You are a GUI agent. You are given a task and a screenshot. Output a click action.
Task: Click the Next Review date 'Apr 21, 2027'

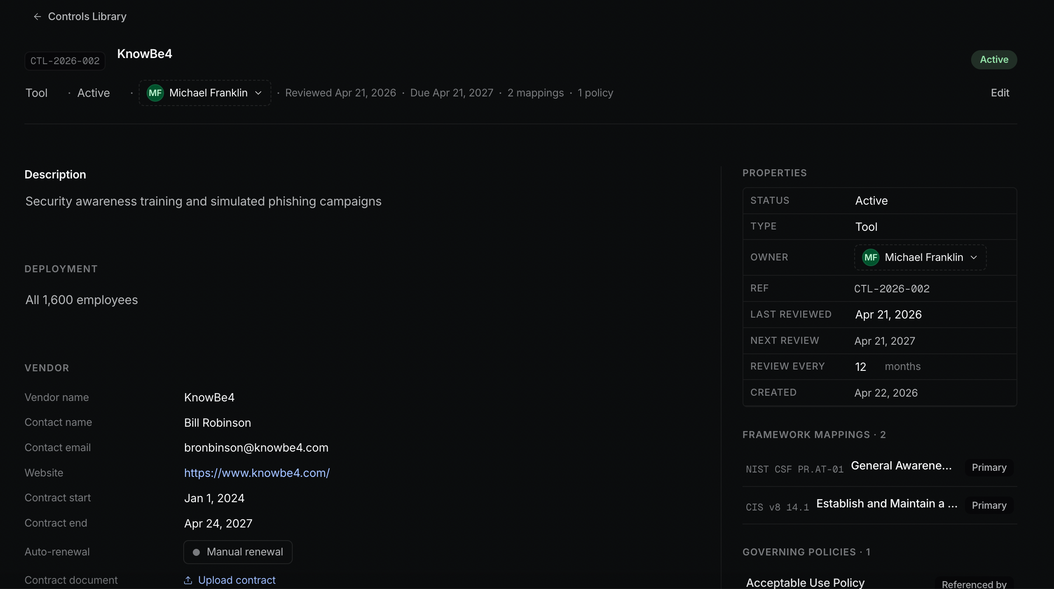885,341
